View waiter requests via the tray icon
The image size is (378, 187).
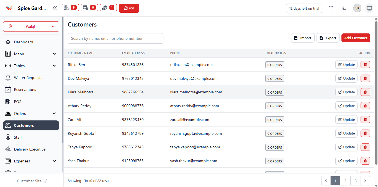(108, 7)
